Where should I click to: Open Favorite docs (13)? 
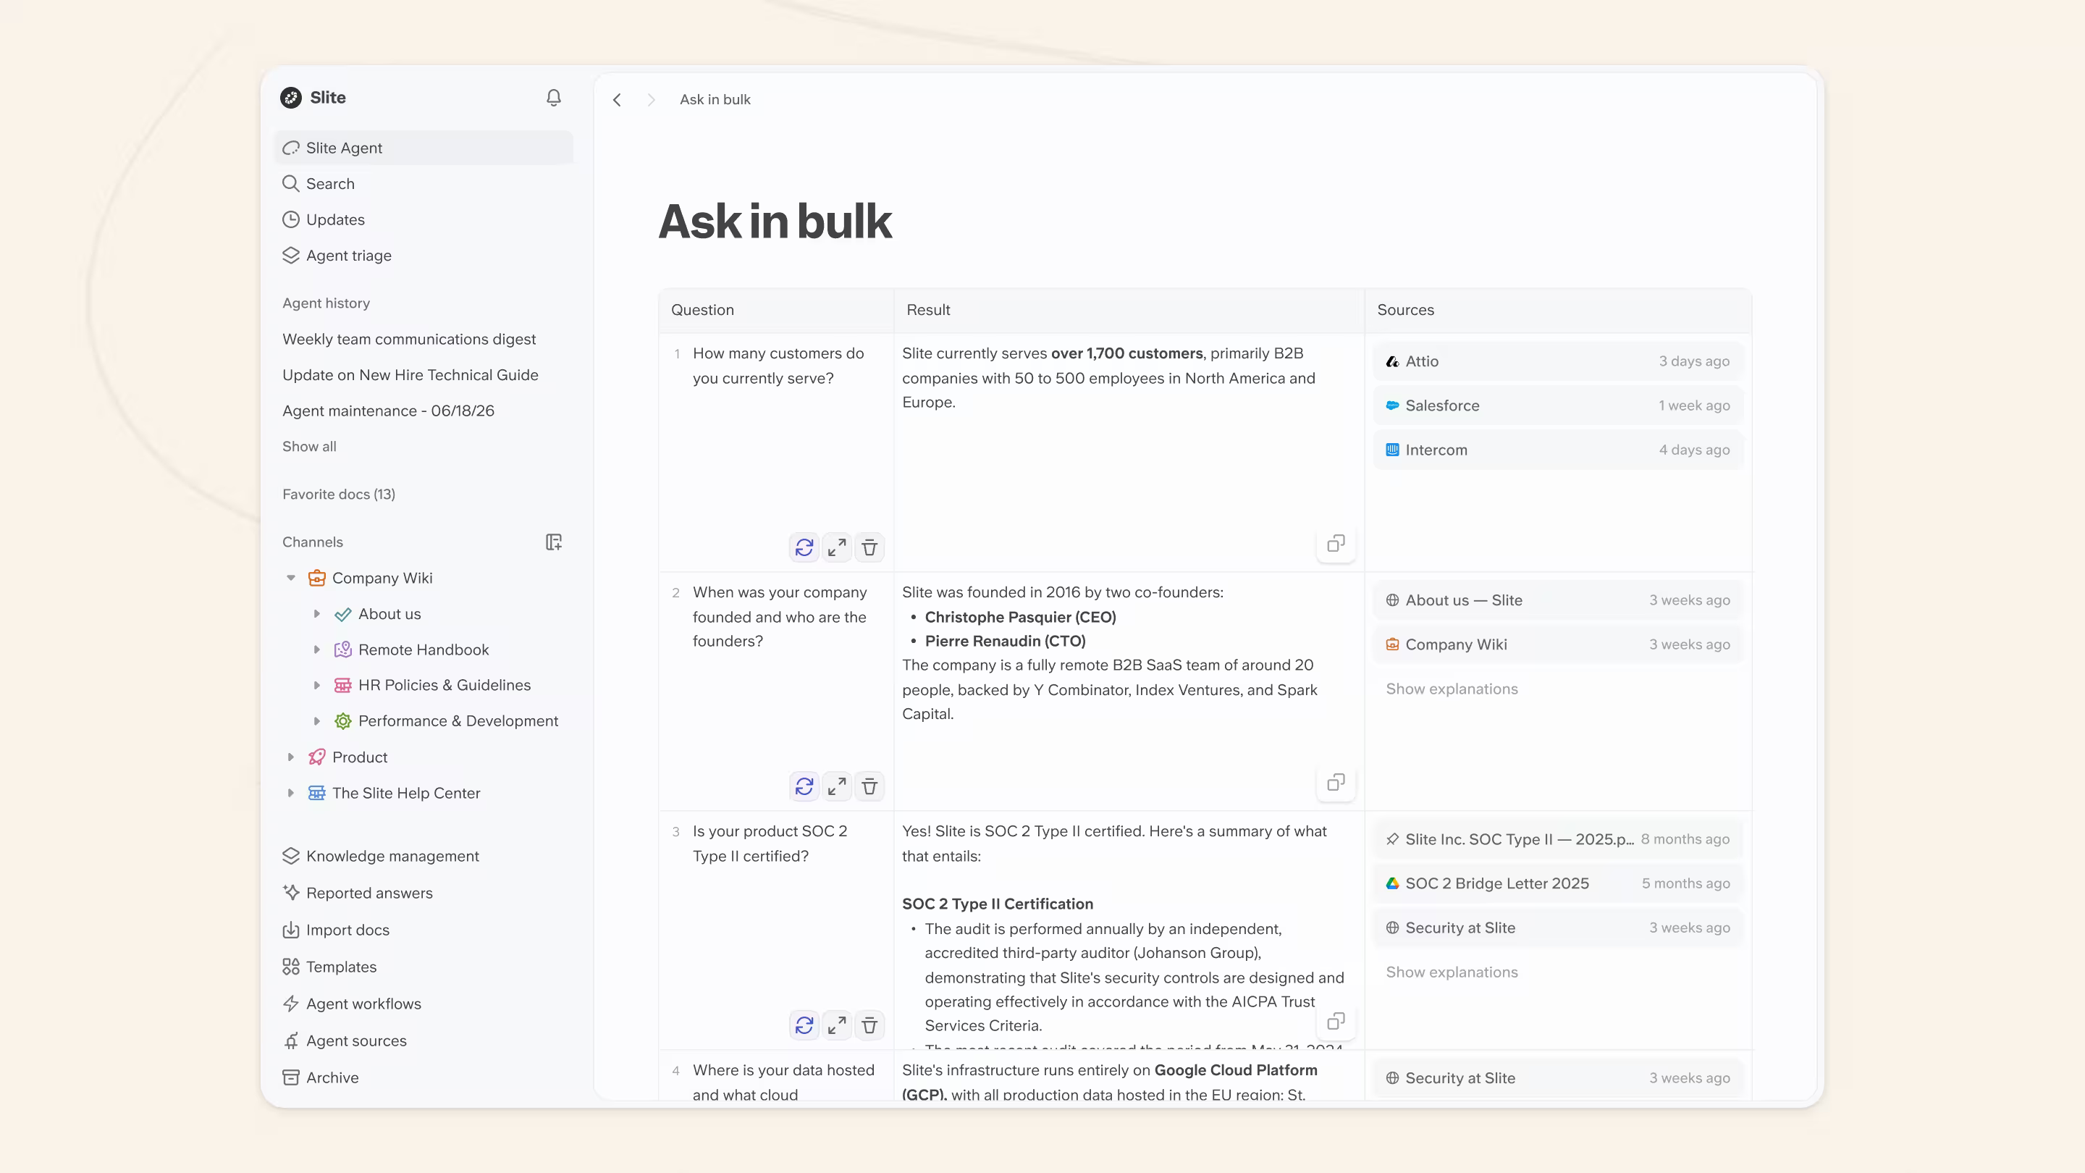339,495
